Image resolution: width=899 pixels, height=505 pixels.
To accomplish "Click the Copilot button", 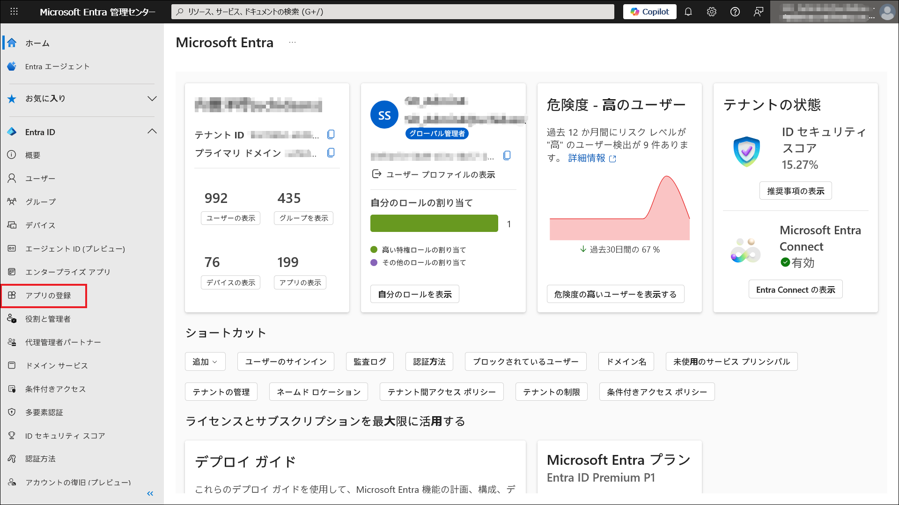I will pos(649,12).
